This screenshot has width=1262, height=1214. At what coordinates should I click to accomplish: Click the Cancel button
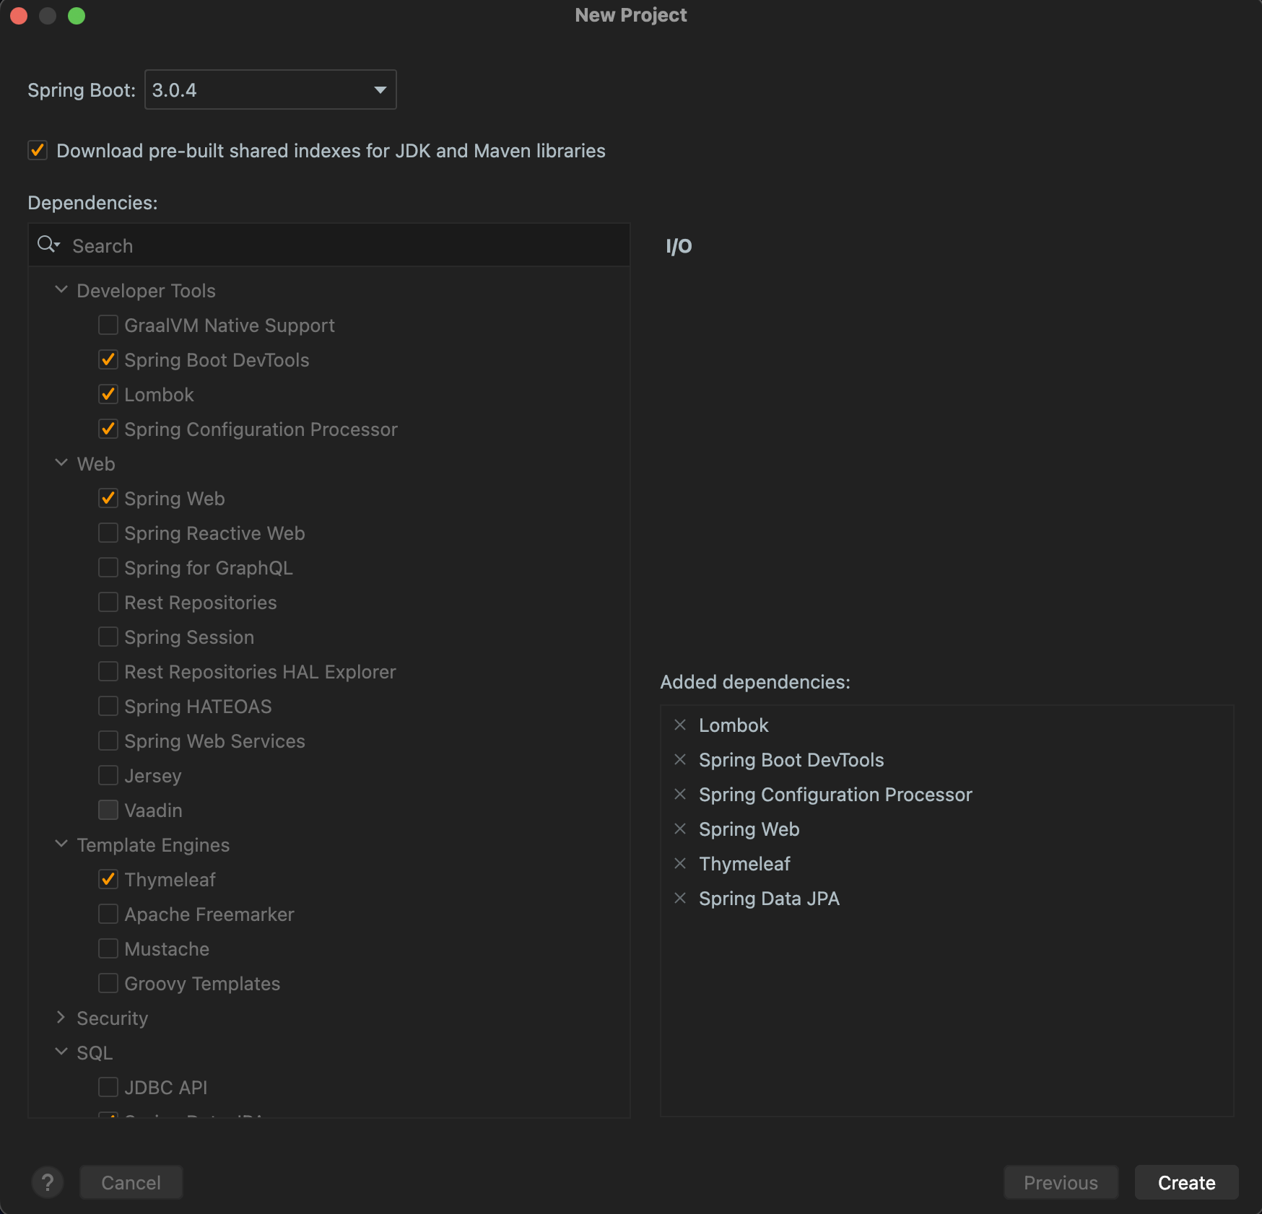click(x=131, y=1182)
